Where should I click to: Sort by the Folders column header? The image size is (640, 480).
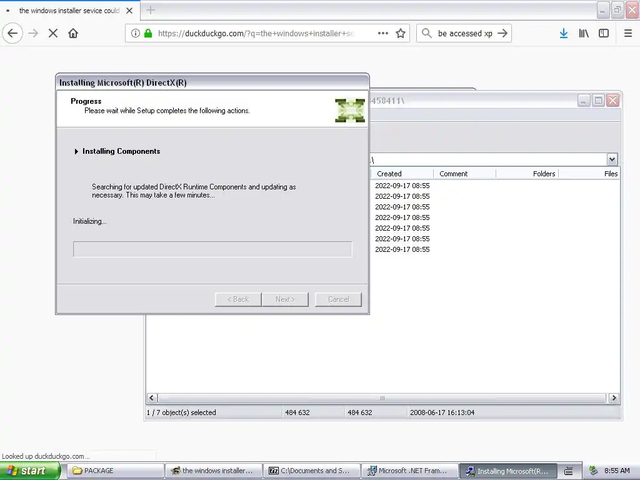(527, 174)
